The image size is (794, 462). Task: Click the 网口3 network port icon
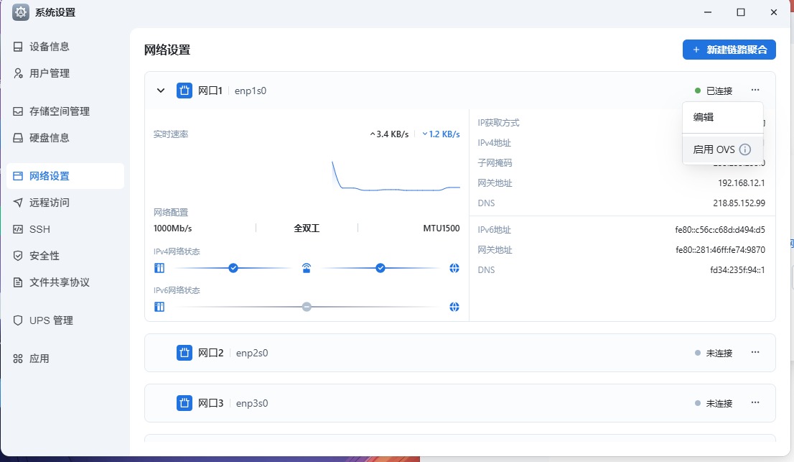pyautogui.click(x=185, y=403)
